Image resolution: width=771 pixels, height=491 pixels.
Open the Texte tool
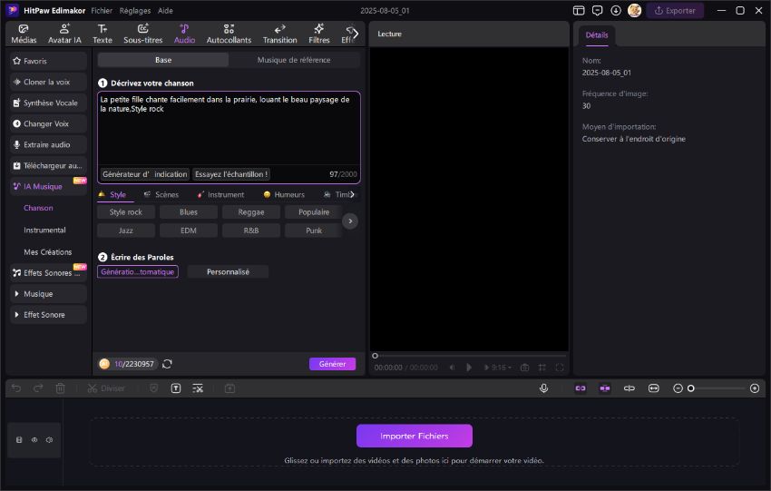pyautogui.click(x=102, y=34)
